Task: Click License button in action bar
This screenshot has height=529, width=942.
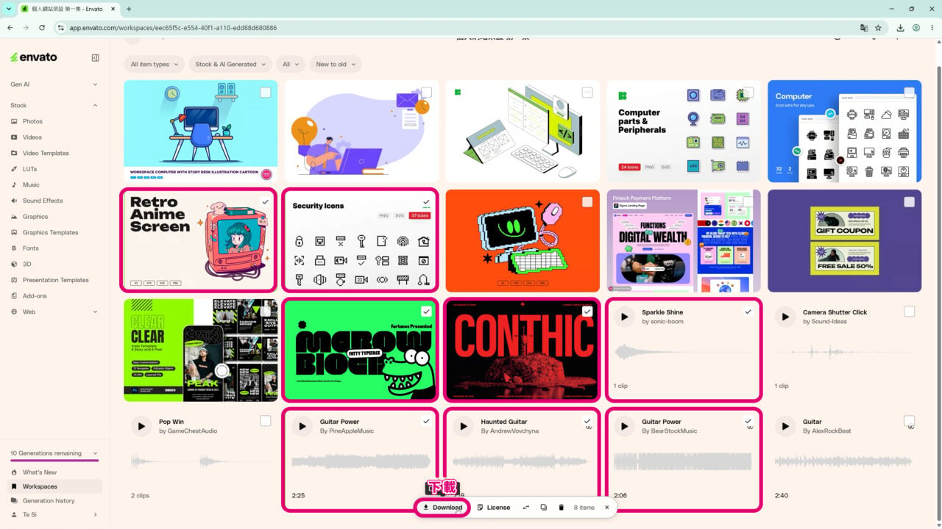Action: coord(493,508)
